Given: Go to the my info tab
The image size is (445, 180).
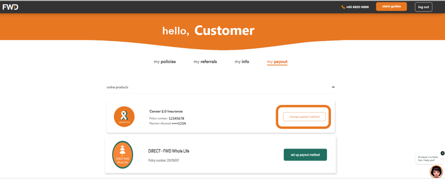Looking at the screenshot, I should point(242,62).
